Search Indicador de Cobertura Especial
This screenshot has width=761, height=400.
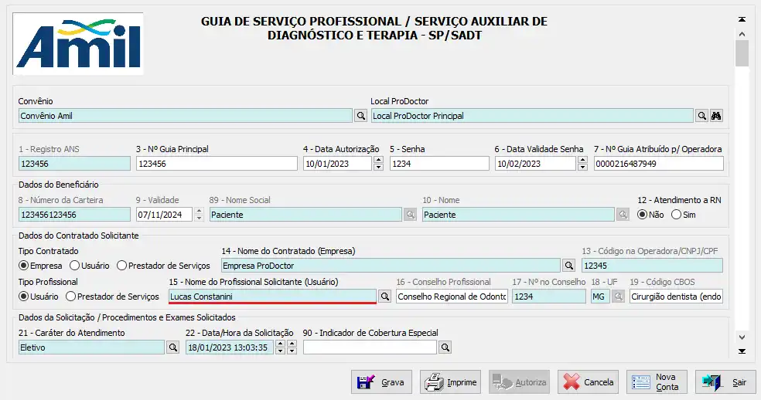point(445,347)
